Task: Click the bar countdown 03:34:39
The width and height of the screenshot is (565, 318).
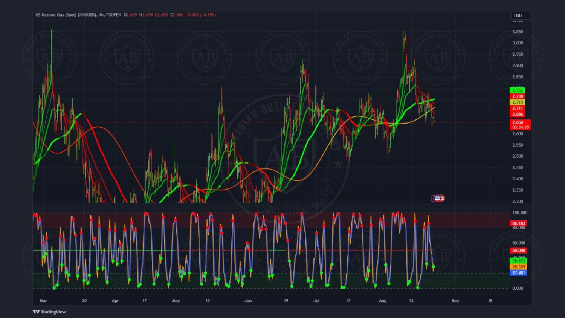Action: coord(520,127)
